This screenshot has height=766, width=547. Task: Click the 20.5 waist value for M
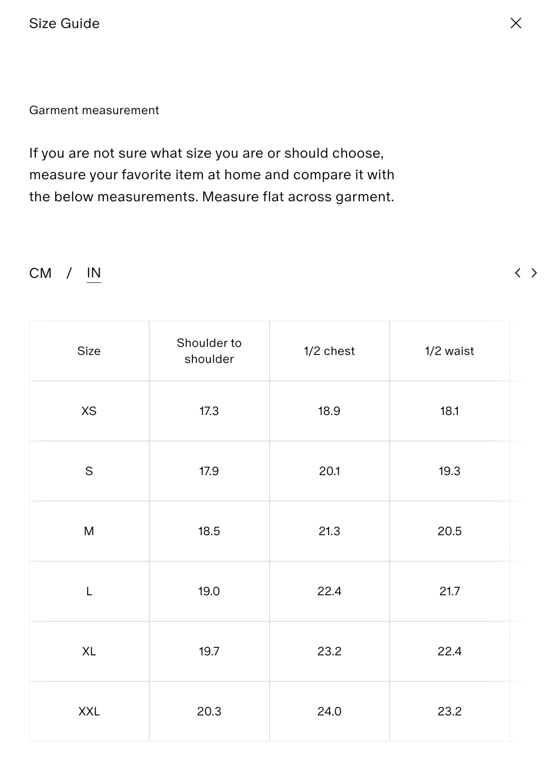tap(449, 531)
